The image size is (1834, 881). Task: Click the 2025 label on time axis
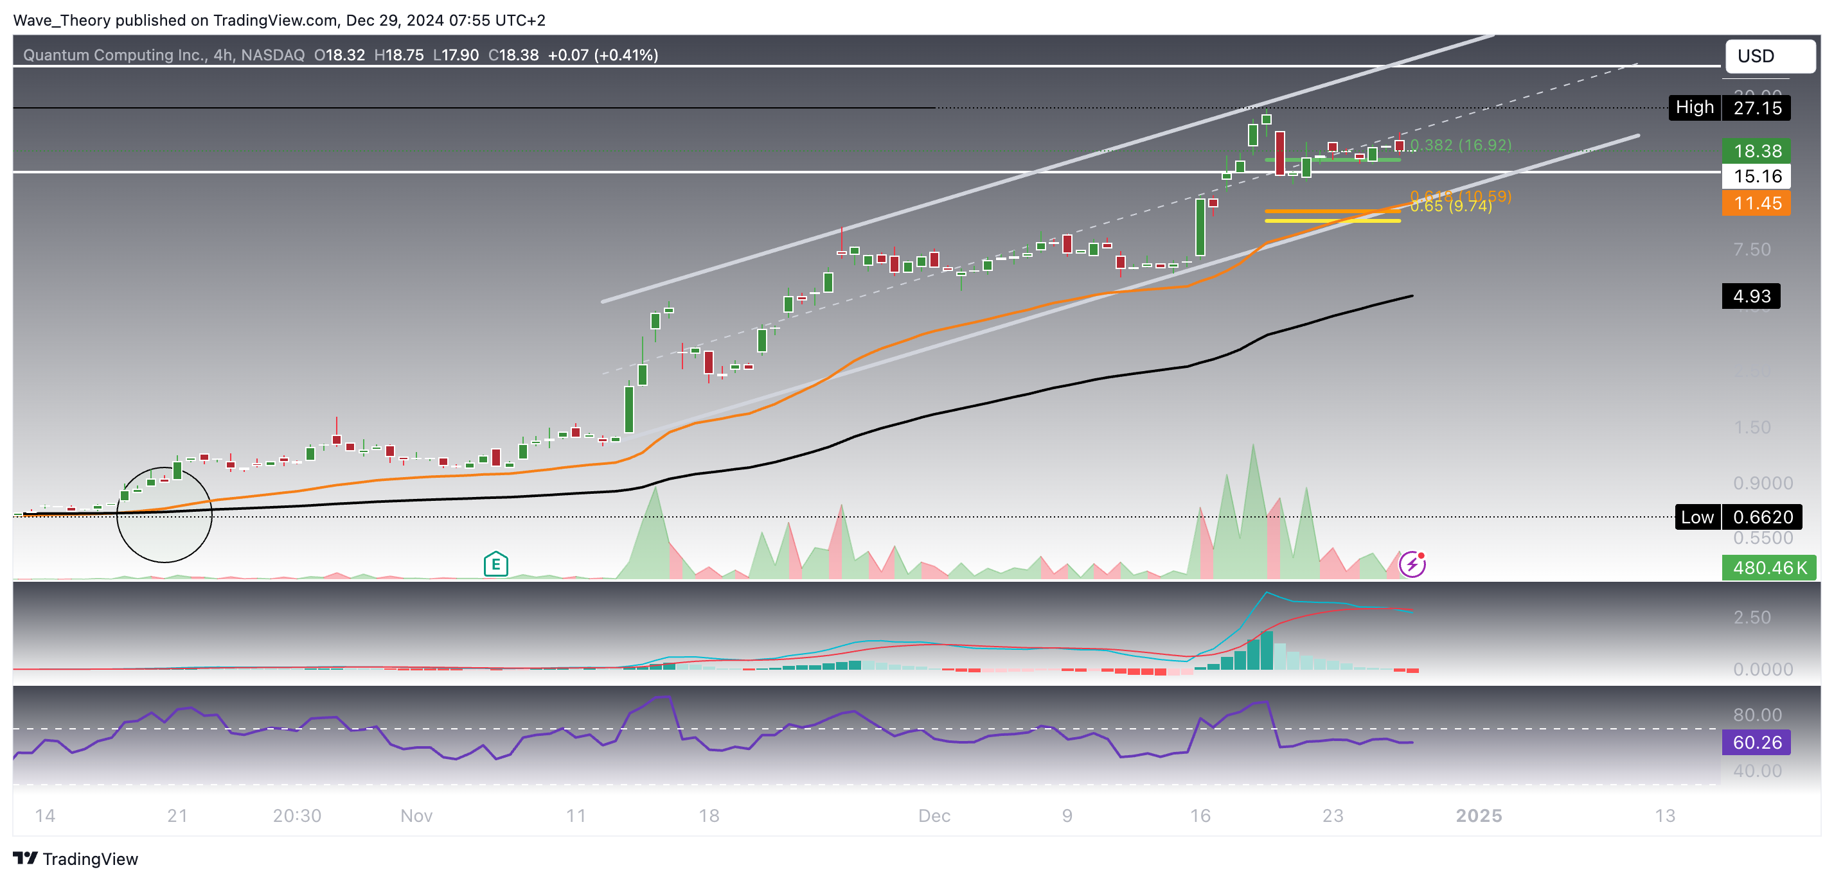[1478, 816]
